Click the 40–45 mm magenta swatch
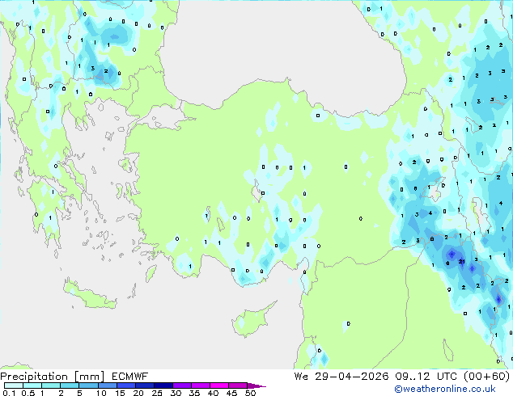The image size is (513, 396). tap(219, 385)
